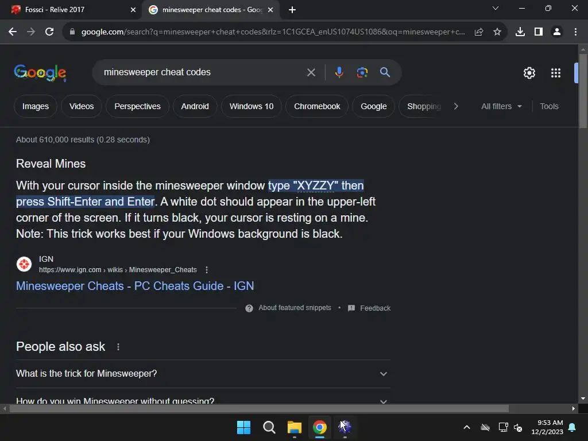Open Windows notifications bell
Screen dimensions: 588x441
(572, 427)
